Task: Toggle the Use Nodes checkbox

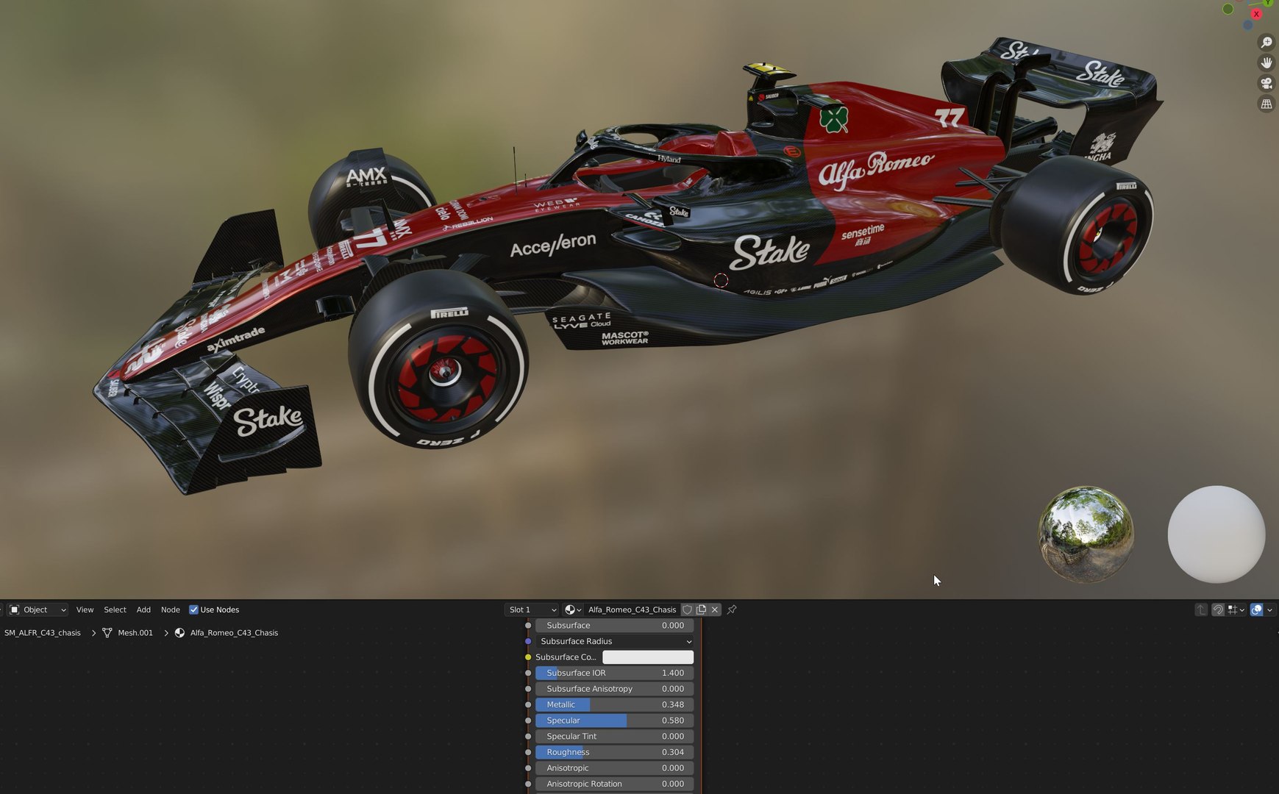Action: point(193,609)
